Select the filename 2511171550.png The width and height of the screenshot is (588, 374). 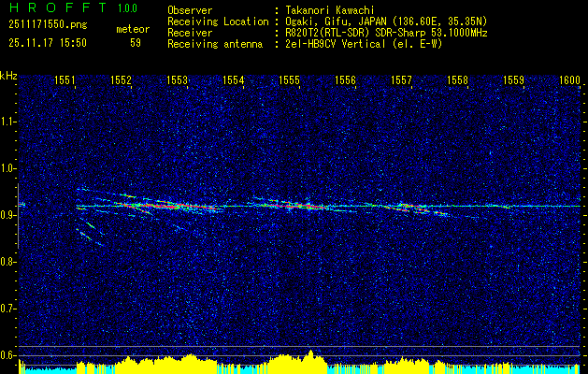tap(48, 25)
